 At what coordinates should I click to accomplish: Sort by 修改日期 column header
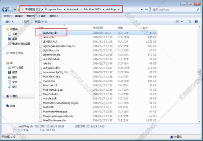[x=98, y=28]
